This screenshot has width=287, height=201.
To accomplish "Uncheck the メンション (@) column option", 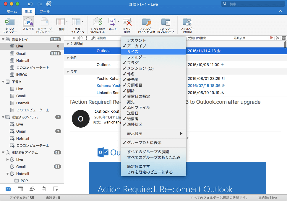I will (x=153, y=68).
